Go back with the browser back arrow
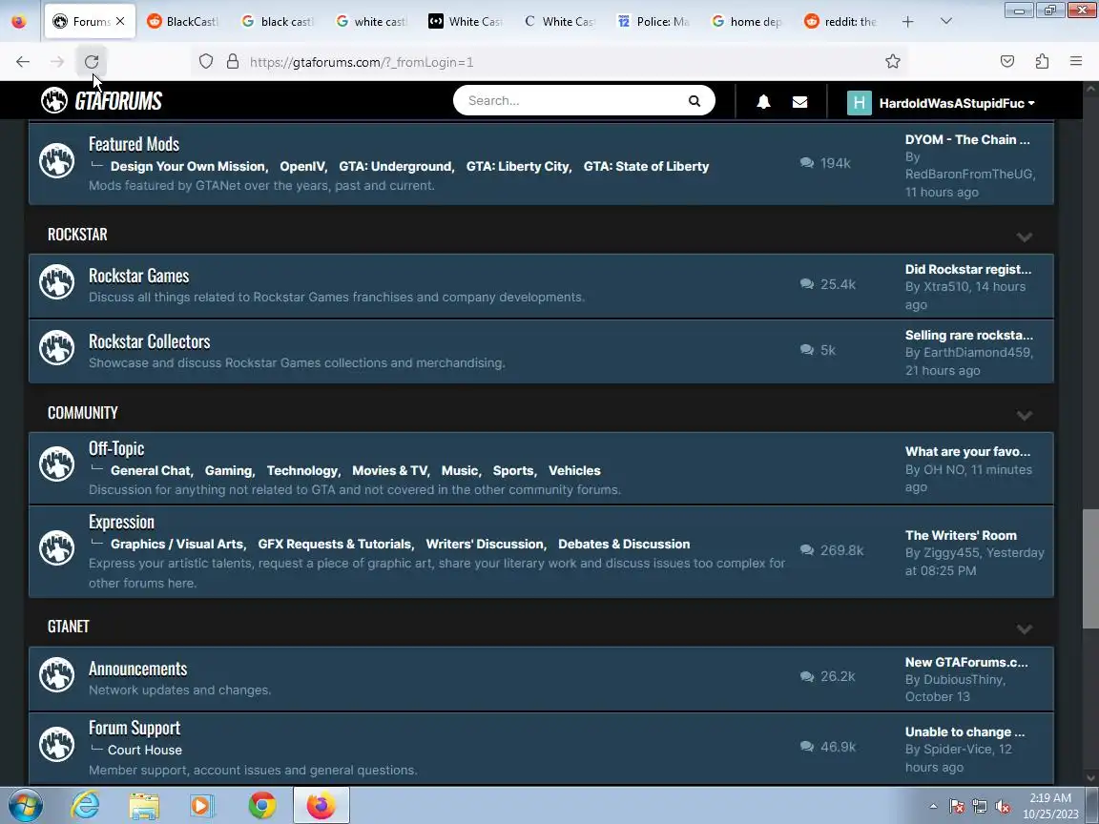Viewport: 1099px width, 824px height. coord(23,62)
